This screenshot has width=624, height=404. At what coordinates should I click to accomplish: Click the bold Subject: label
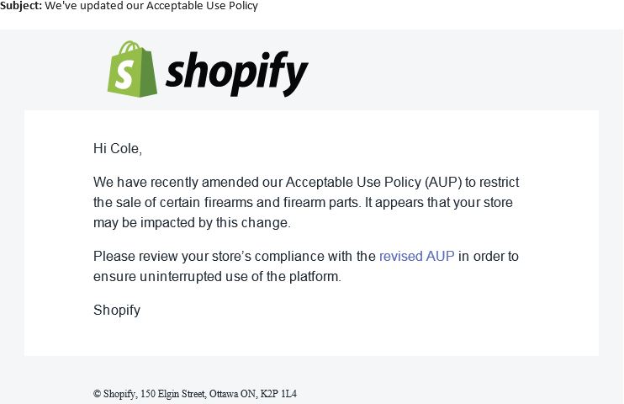pyautogui.click(x=20, y=6)
